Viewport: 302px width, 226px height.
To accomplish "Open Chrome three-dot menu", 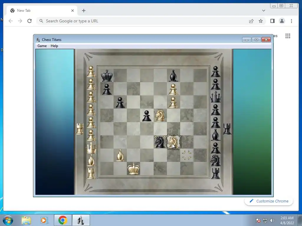I will 291,21.
